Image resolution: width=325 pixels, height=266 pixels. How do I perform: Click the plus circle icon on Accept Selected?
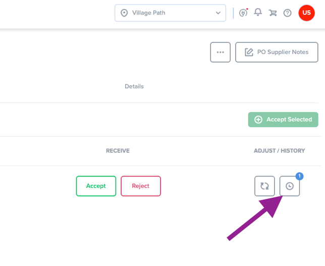[258, 120]
